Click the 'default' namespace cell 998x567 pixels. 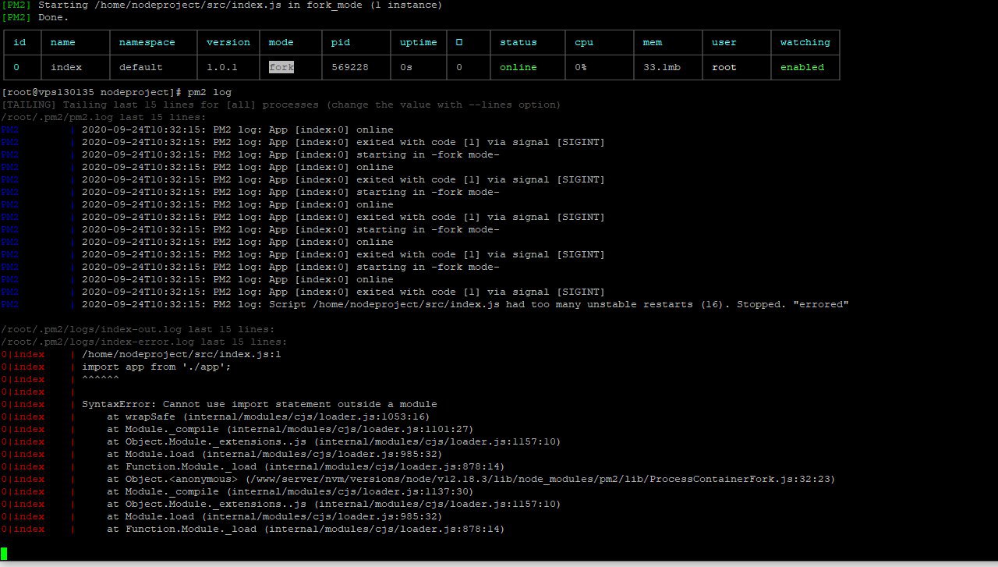coord(141,67)
